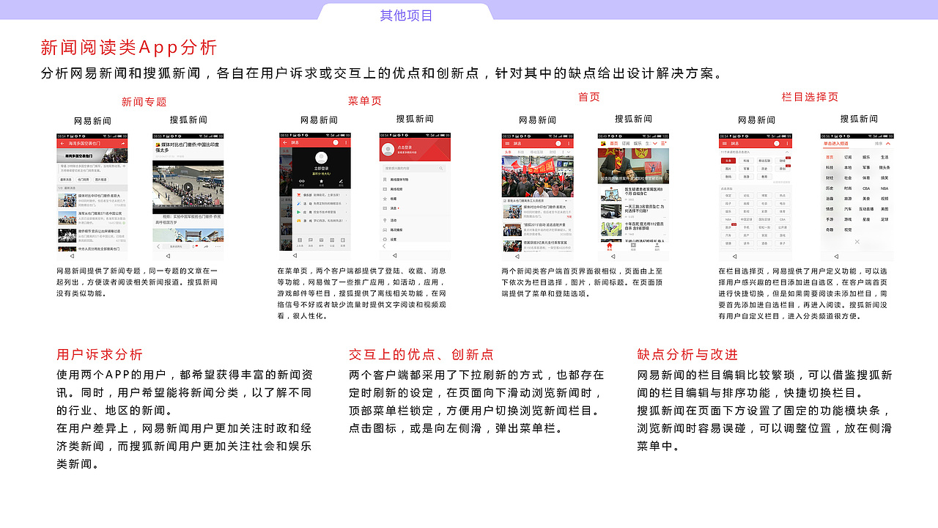The width and height of the screenshot is (938, 528).
Task: Open 俱乐部 row arrow in NetEase menu
Action: coord(346,195)
